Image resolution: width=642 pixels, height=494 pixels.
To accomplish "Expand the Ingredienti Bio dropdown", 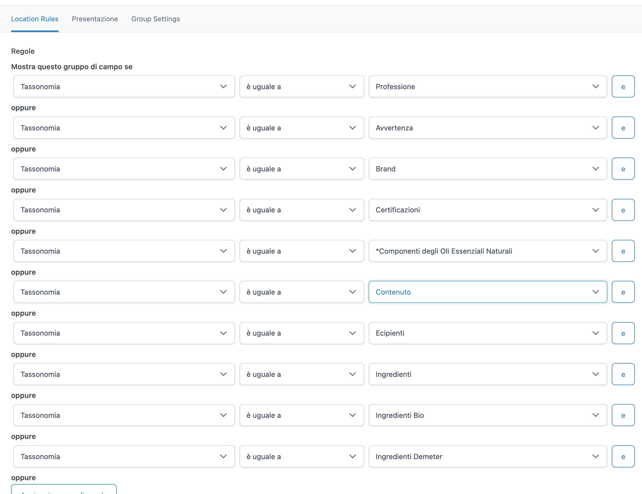I will pos(487,415).
